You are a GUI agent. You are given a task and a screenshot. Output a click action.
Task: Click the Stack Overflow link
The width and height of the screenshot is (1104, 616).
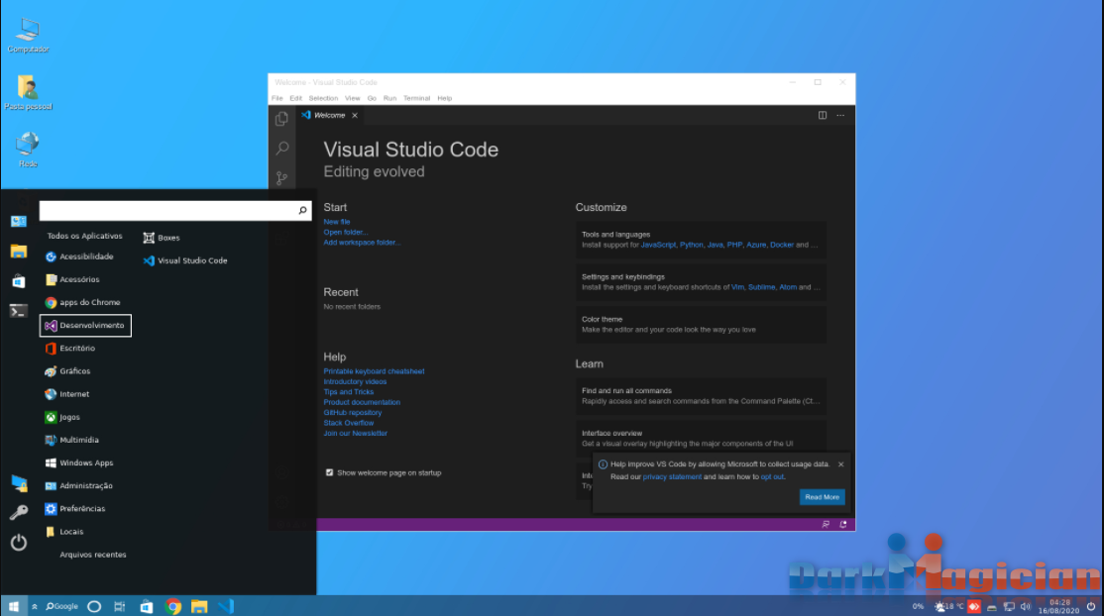[x=349, y=423]
